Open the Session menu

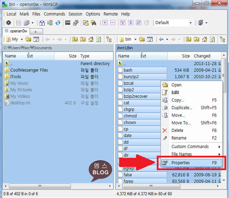(75, 14)
